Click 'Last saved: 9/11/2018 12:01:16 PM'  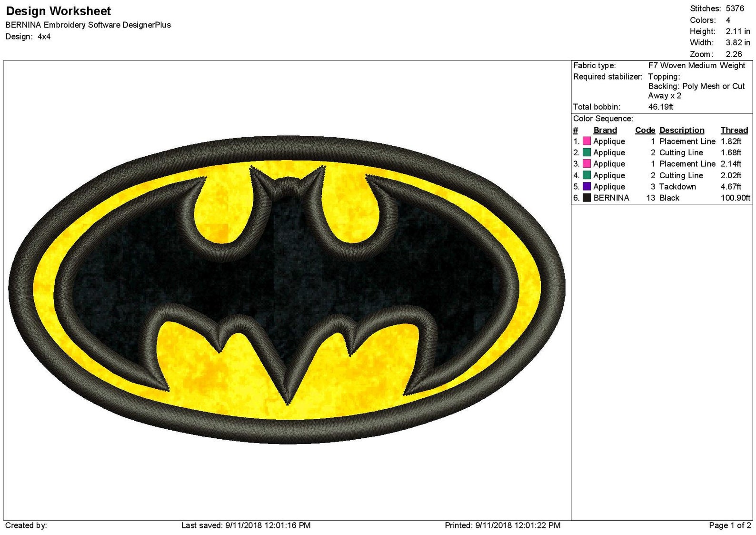click(x=246, y=525)
